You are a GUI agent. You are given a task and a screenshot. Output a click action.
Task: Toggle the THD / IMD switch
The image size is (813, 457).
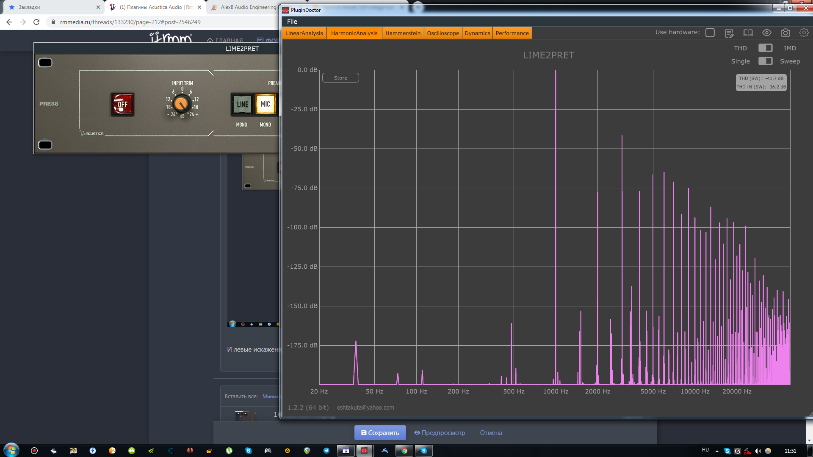coord(765,48)
